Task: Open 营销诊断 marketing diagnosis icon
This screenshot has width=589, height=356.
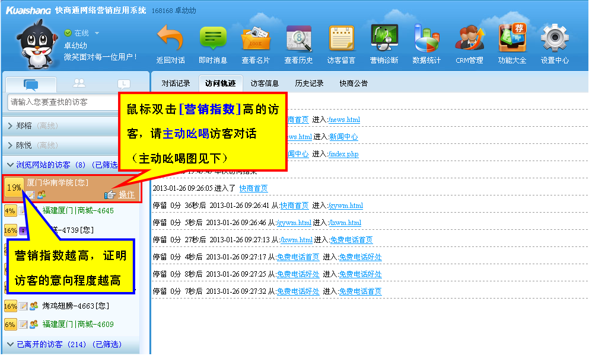Action: point(384,40)
